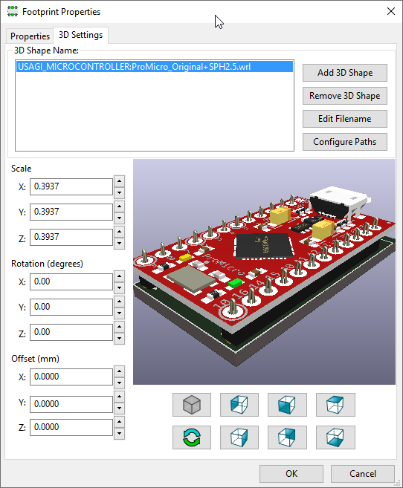Click the Rotation Y input field
This screenshot has height=488, width=403.
(71, 307)
